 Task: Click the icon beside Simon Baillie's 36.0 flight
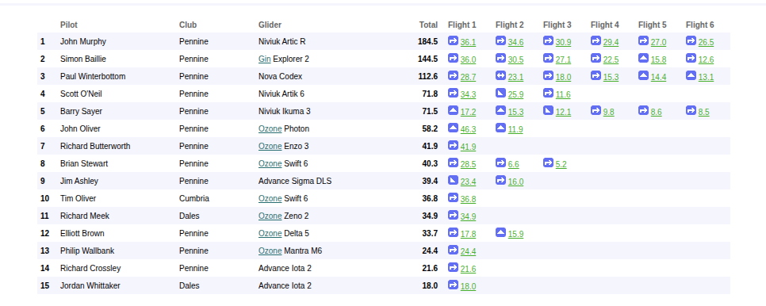[453, 58]
